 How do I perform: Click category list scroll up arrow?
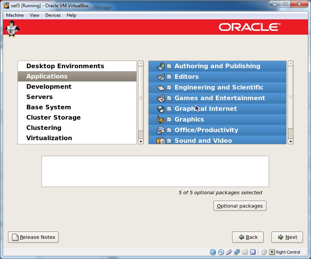pos(141,63)
